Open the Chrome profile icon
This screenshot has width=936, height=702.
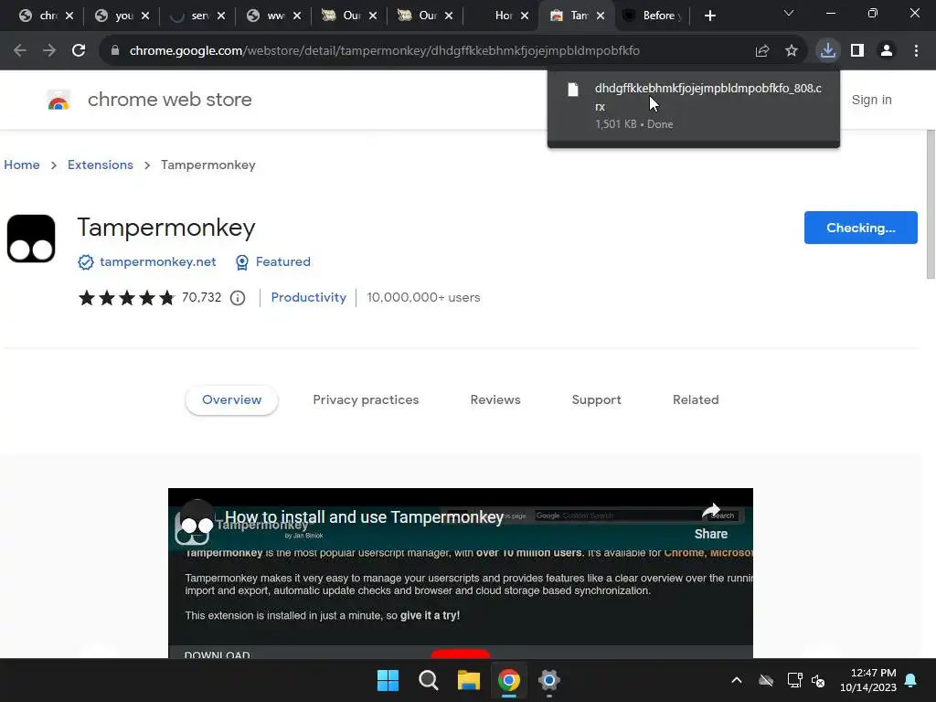[887, 51]
